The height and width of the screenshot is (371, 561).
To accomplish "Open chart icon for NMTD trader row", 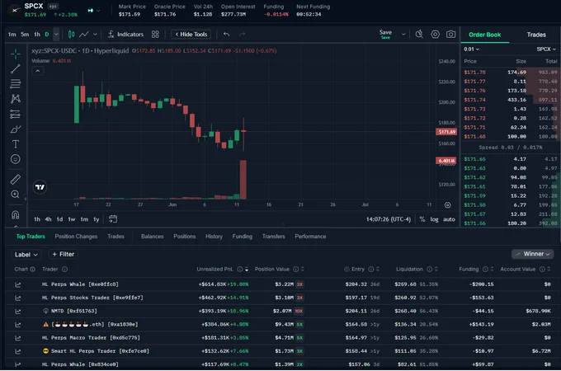I will [x=17, y=312].
